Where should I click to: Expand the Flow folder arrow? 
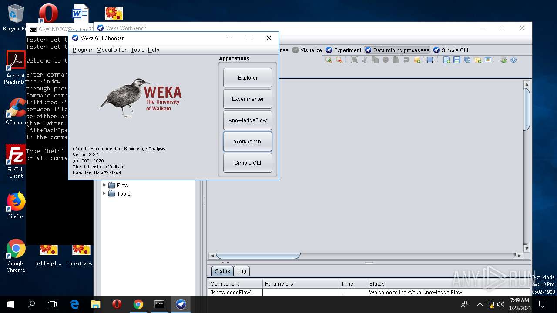coord(104,185)
